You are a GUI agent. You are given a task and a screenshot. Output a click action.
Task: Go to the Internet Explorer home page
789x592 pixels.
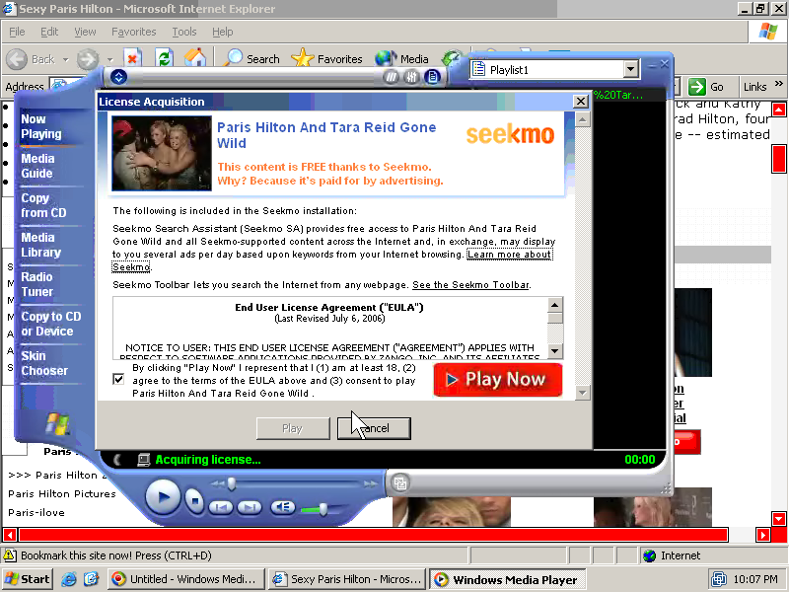pyautogui.click(x=195, y=58)
